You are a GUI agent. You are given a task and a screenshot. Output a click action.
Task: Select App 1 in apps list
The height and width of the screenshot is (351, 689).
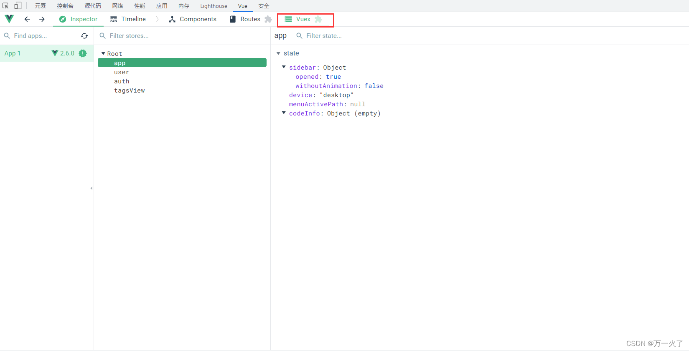click(47, 53)
